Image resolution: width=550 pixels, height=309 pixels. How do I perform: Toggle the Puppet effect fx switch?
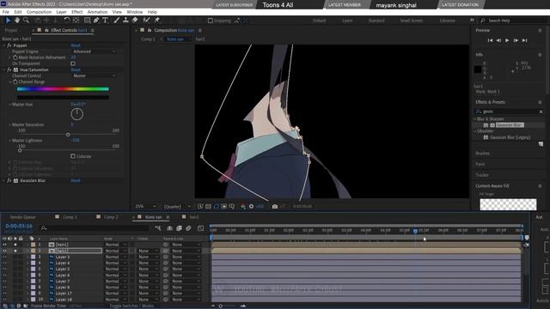click(9, 45)
